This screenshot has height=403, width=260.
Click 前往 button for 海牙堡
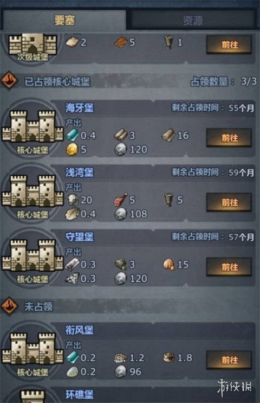229,138
